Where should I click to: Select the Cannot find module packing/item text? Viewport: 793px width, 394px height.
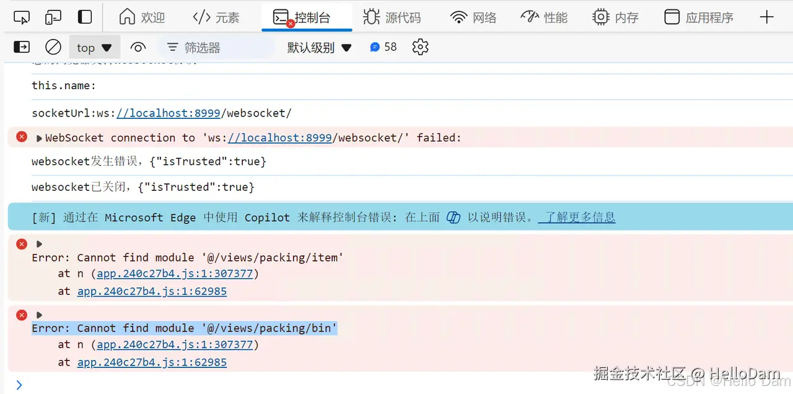[188, 257]
